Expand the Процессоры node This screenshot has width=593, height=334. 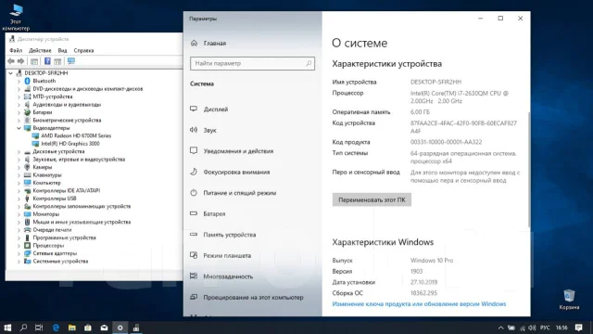[19, 245]
